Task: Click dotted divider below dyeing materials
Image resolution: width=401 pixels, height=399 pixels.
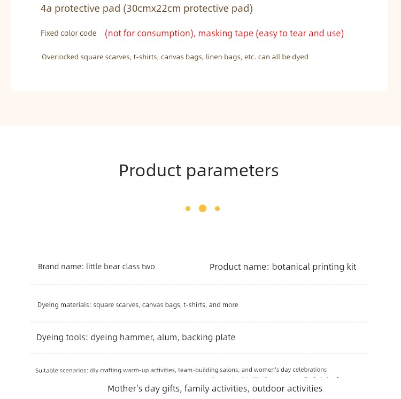Action: pos(199,322)
